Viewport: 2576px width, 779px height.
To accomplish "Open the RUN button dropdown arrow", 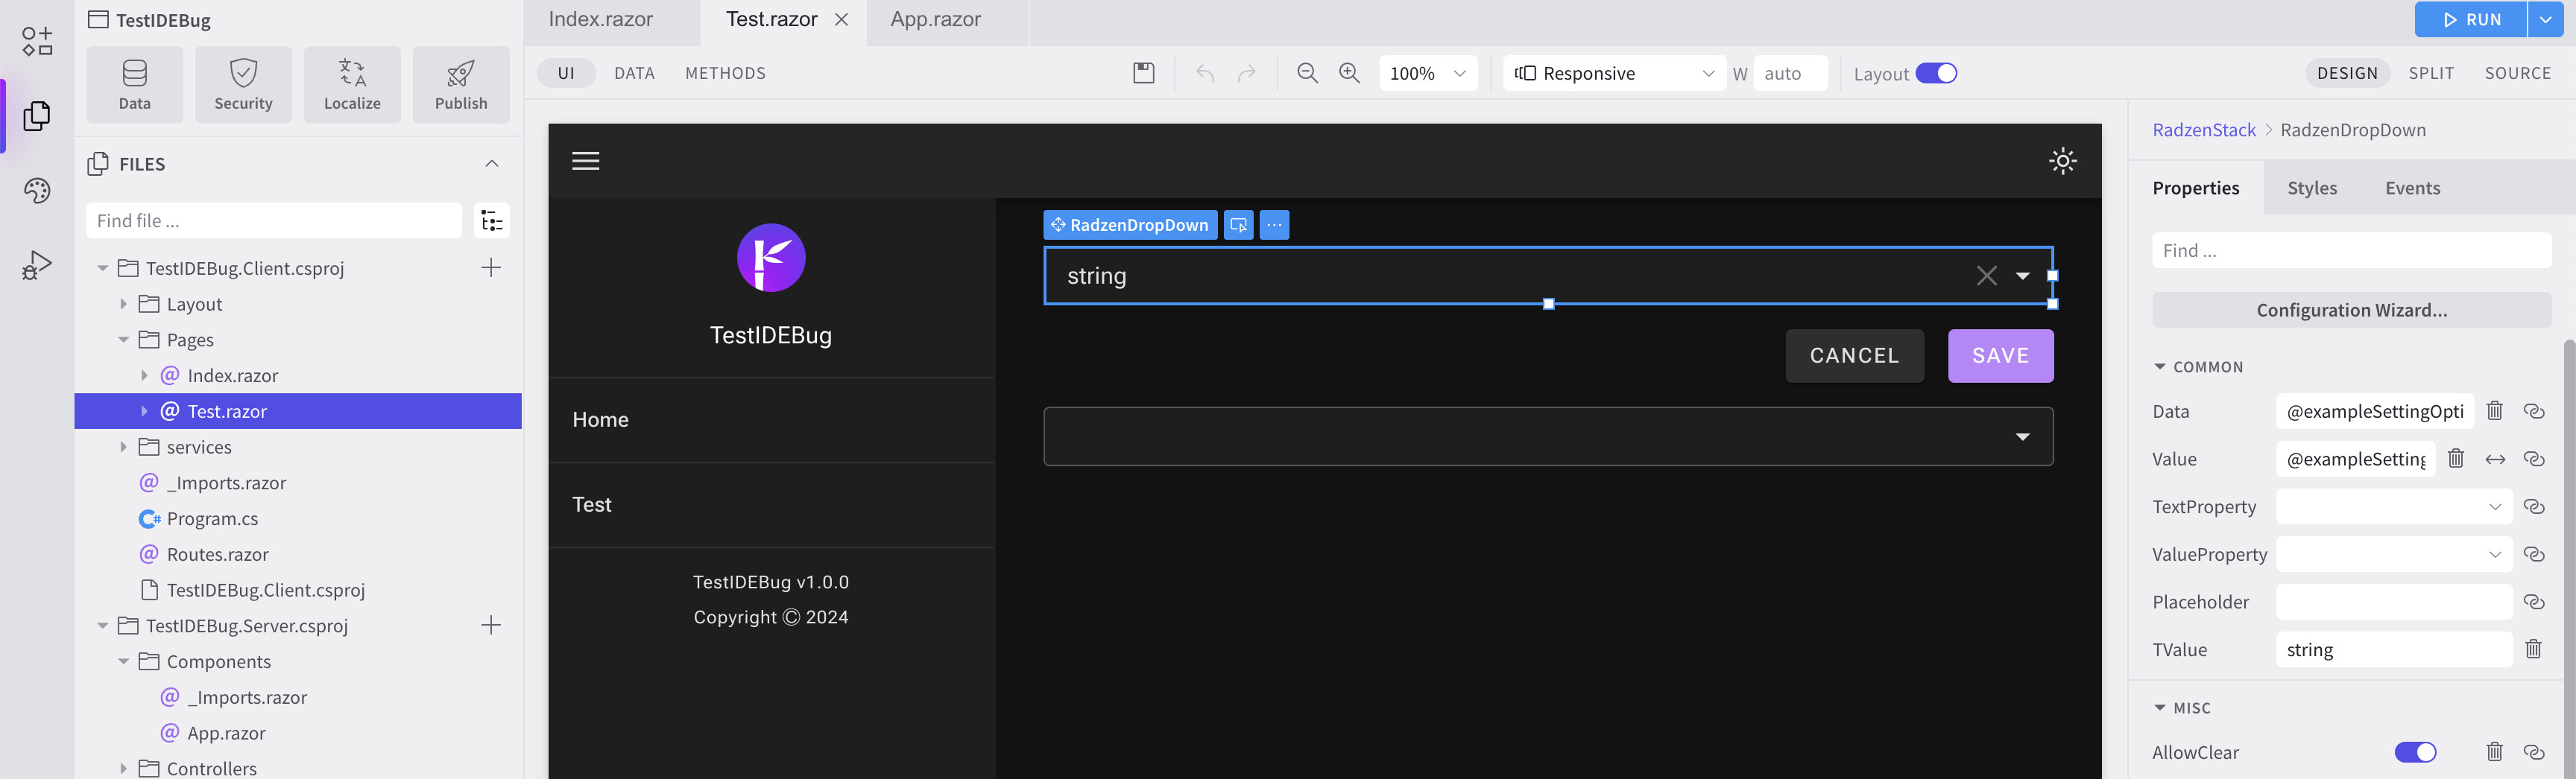I will point(2546,20).
